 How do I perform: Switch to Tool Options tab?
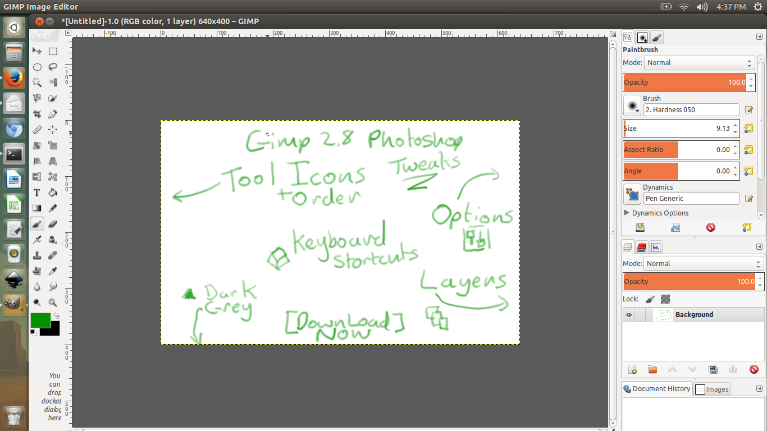(628, 37)
